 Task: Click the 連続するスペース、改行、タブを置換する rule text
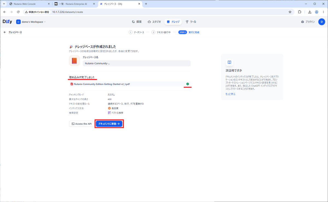coord(126,104)
